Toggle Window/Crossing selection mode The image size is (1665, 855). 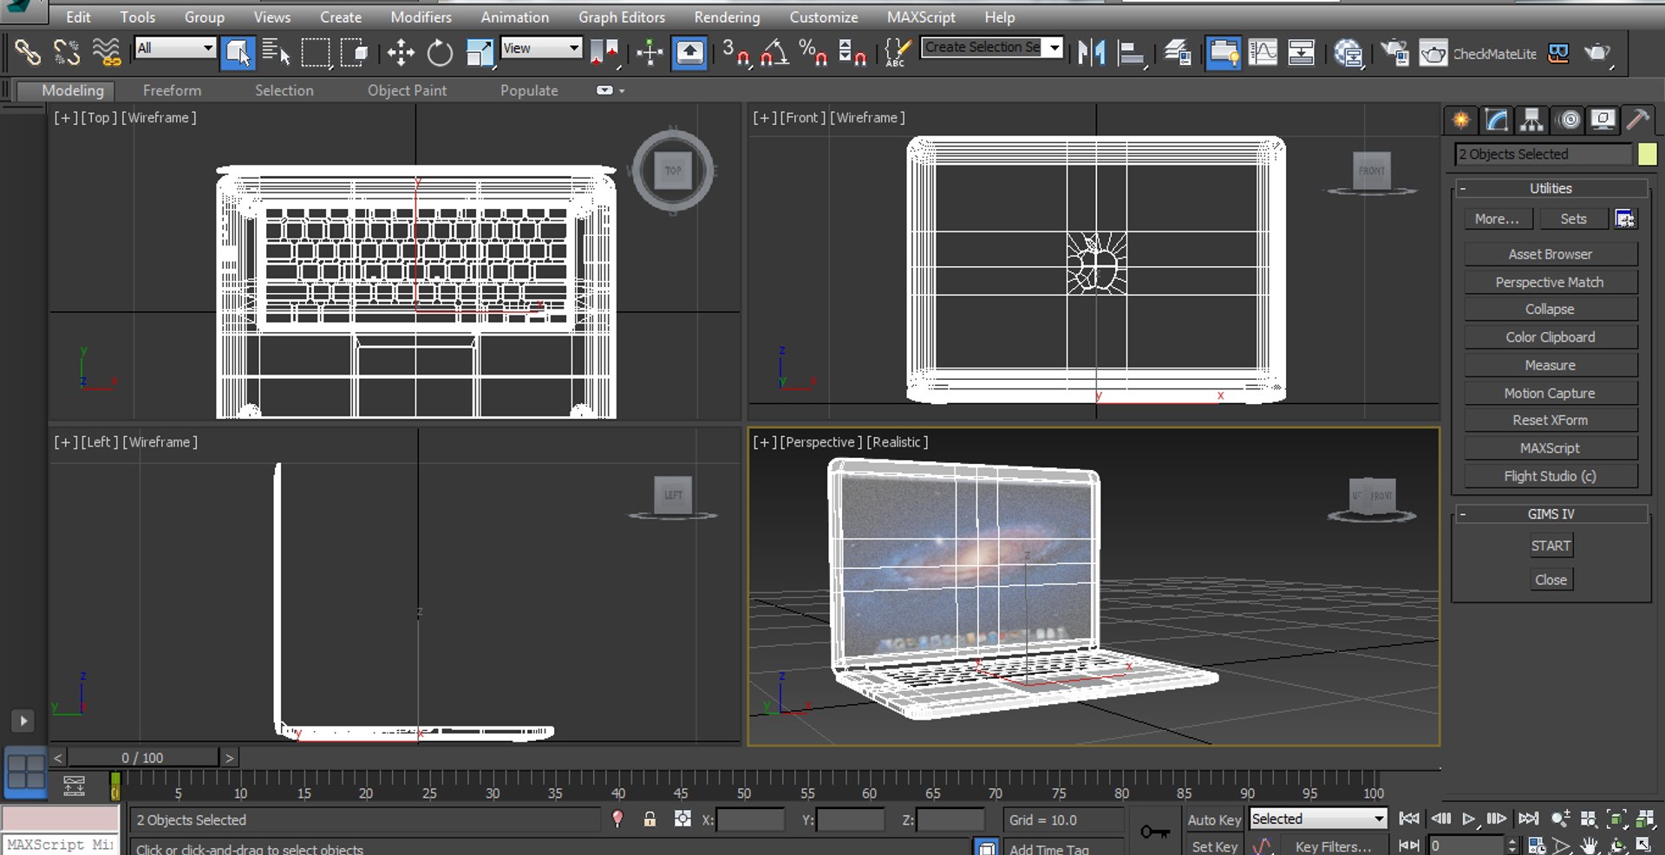tap(354, 53)
